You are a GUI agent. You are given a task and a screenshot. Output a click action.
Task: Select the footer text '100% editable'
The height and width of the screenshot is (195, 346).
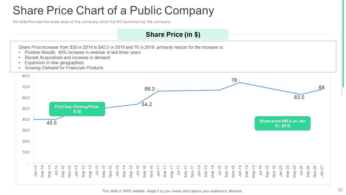172,191
